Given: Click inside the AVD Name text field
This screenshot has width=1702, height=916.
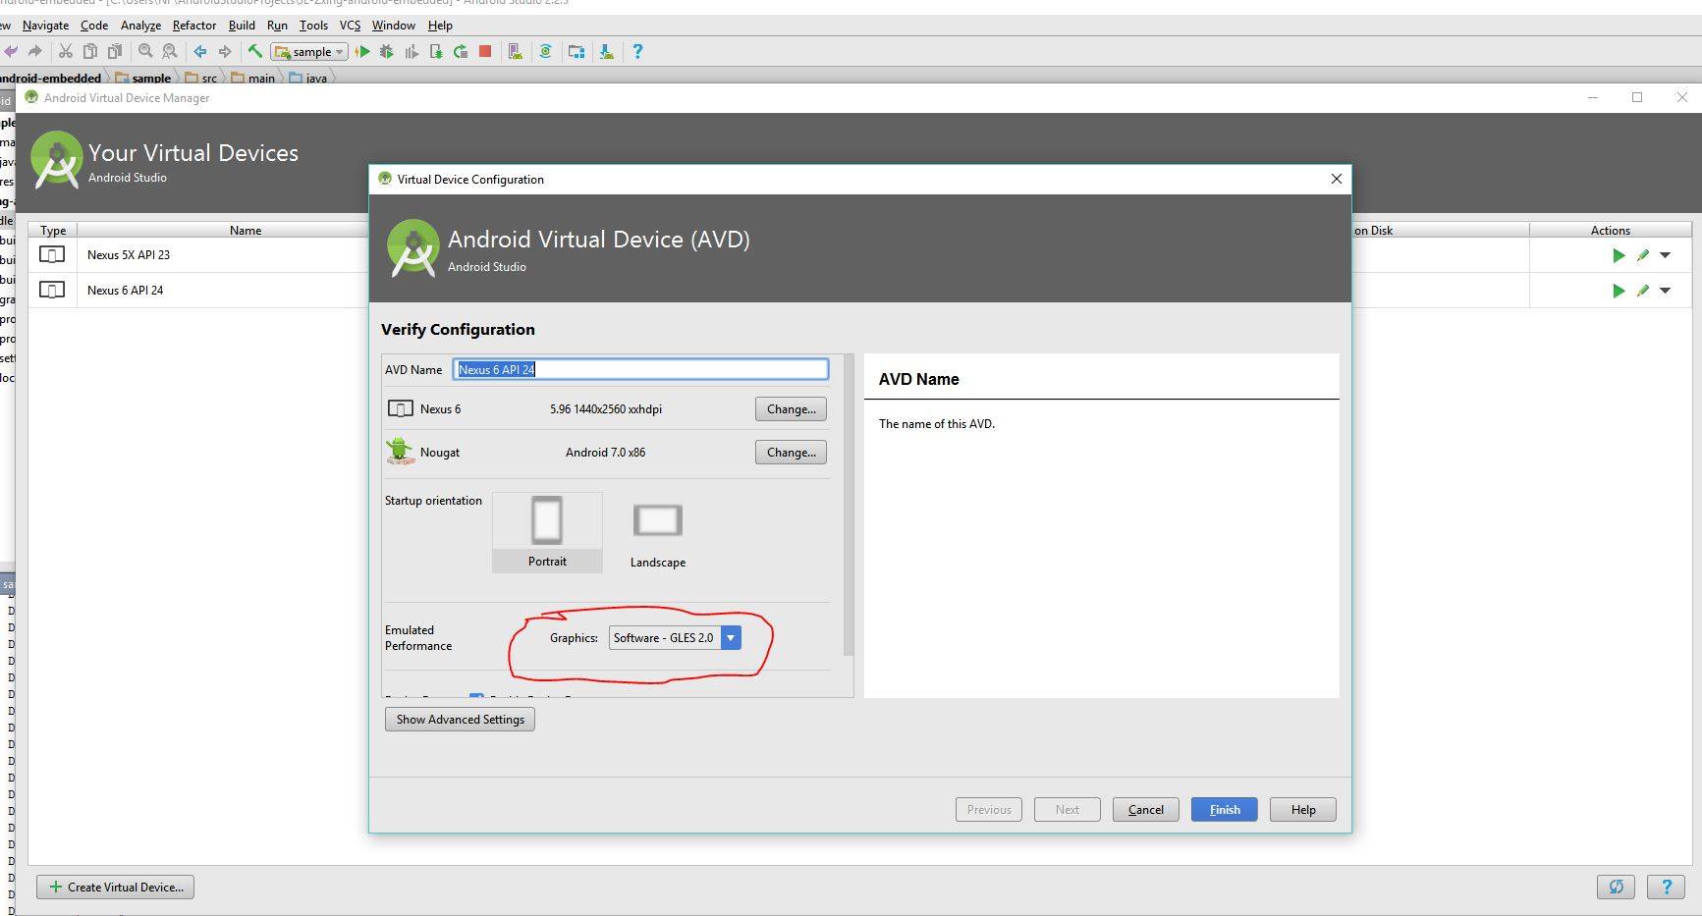Looking at the screenshot, I should (x=639, y=368).
